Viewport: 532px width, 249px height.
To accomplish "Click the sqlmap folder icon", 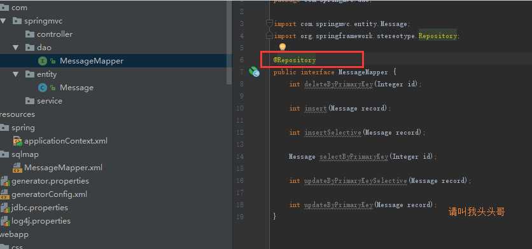I will click(x=4, y=154).
